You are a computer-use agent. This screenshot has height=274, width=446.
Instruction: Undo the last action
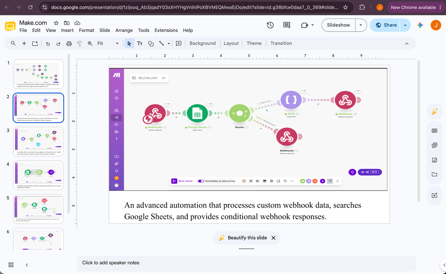point(48,44)
